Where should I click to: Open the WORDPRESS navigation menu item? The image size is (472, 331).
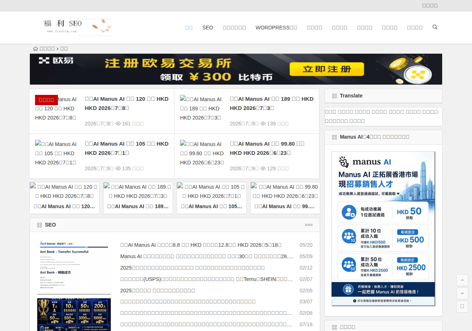pos(276,28)
